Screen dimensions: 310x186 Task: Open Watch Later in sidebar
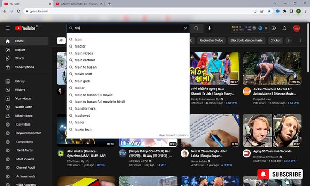(x=24, y=107)
